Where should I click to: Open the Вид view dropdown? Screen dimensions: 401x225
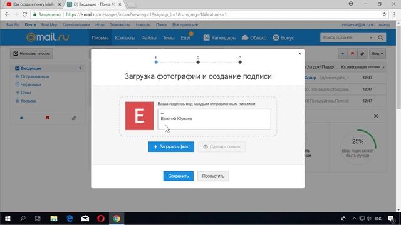pyautogui.click(x=377, y=54)
